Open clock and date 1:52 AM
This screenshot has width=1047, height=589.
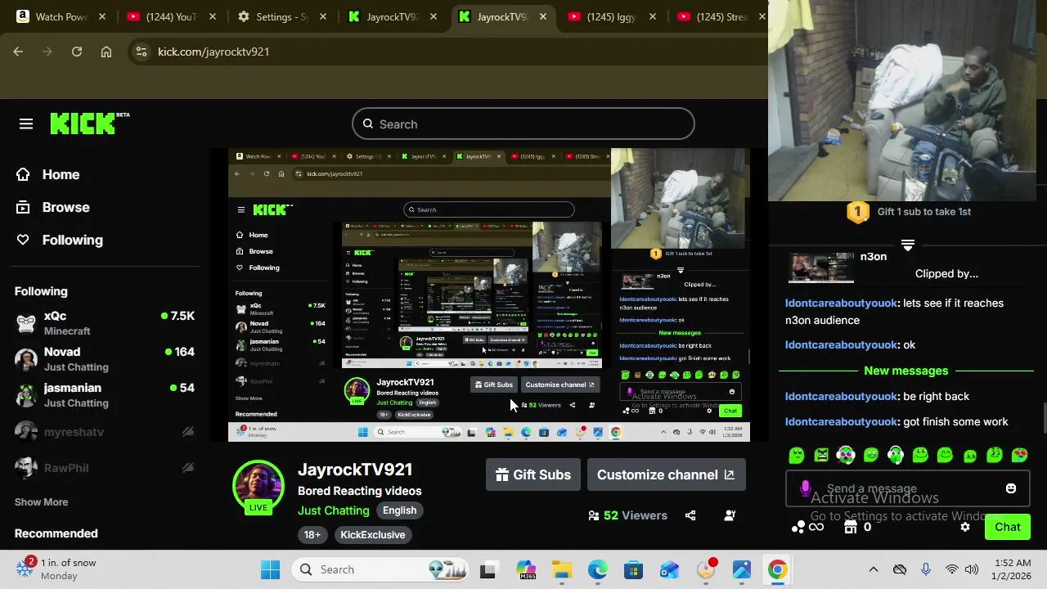point(1013,569)
